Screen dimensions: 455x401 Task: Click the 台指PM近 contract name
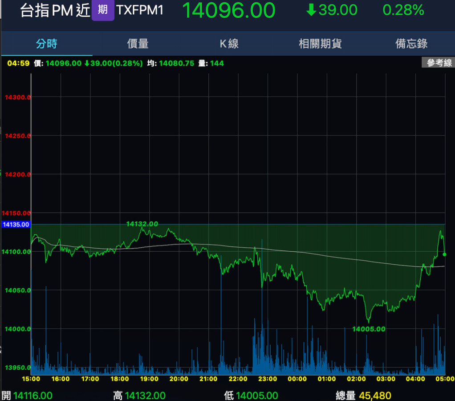(x=55, y=11)
